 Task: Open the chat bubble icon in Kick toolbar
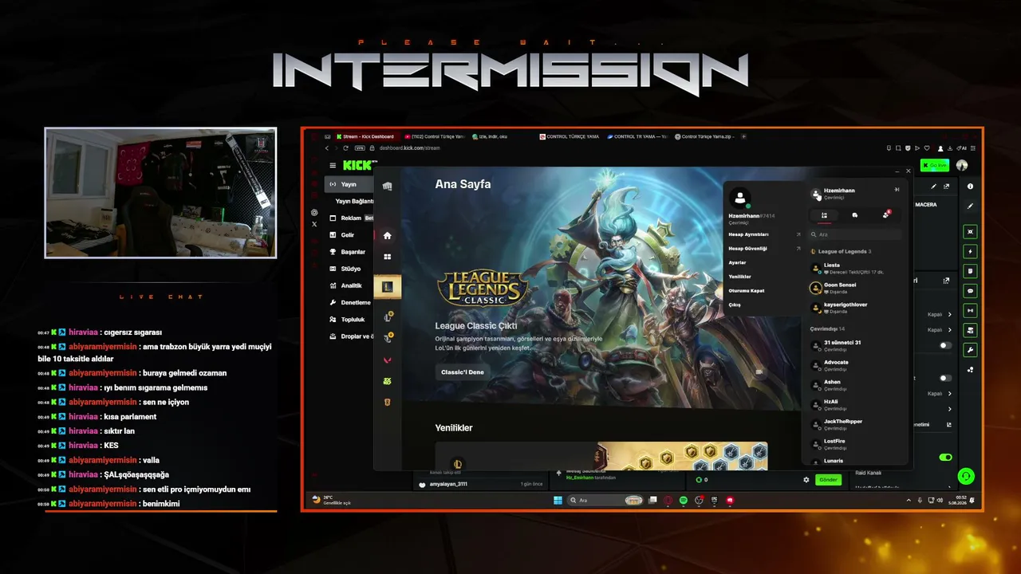click(x=970, y=291)
